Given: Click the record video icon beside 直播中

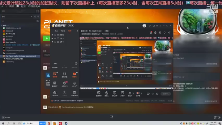Looking at the screenshot, I should pyautogui.click(x=148, y=94).
